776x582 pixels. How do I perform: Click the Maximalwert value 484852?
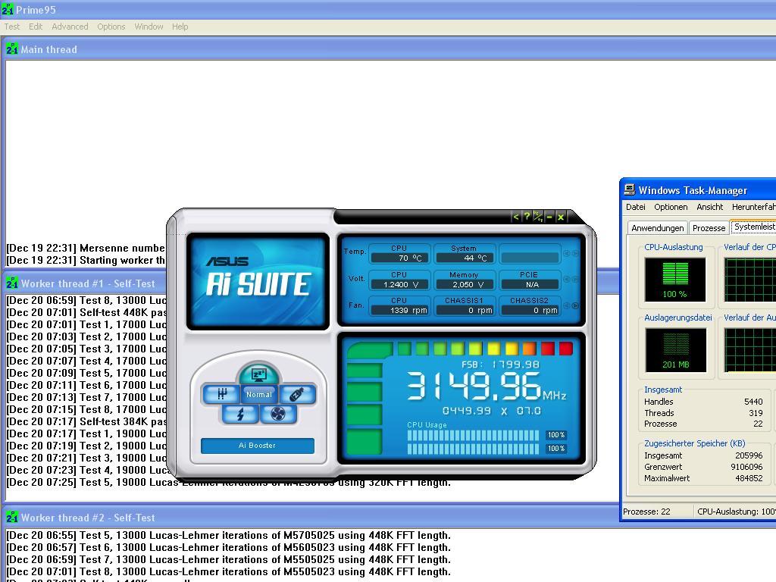tap(749, 478)
